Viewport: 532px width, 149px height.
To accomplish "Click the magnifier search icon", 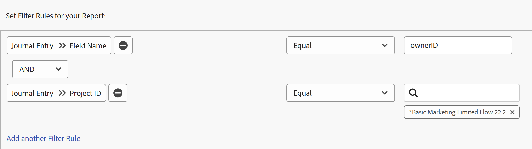I will tap(413, 93).
